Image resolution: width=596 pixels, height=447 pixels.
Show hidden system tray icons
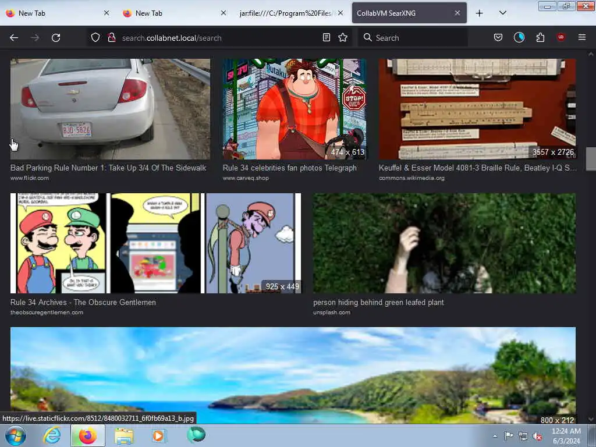coord(495,436)
